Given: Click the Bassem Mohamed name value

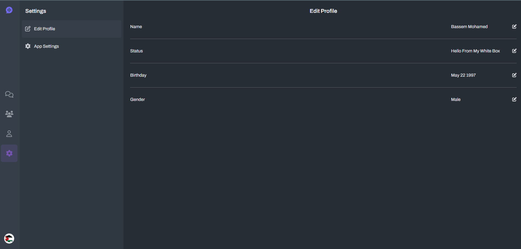Looking at the screenshot, I should pyautogui.click(x=469, y=27).
